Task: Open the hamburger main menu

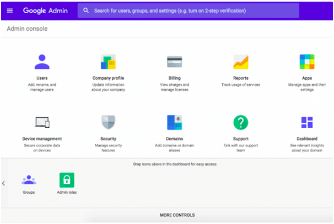Action: pyautogui.click(x=10, y=10)
